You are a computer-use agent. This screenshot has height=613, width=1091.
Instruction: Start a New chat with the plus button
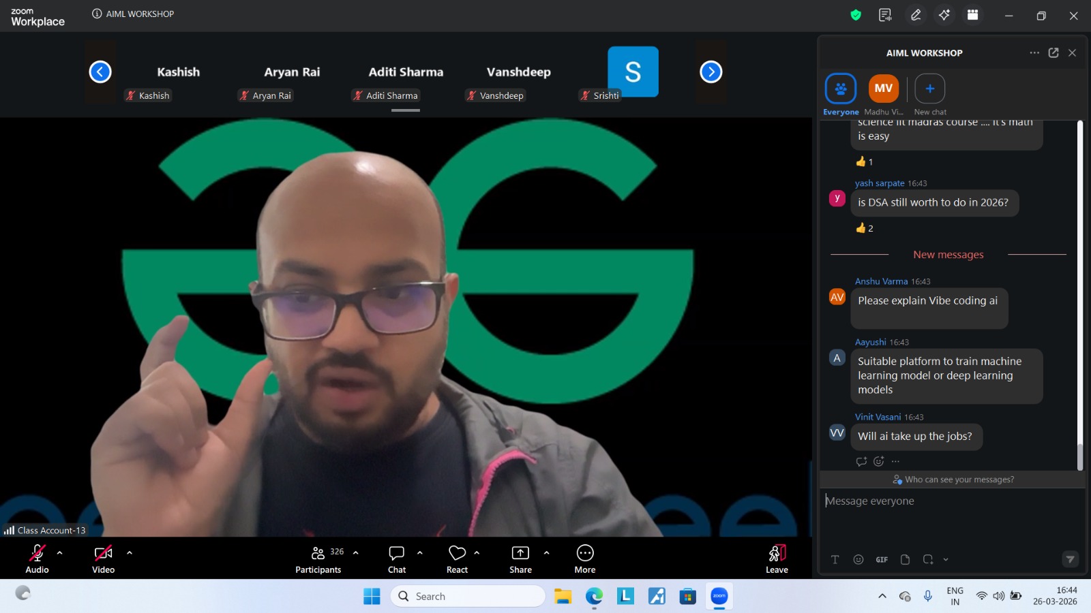(930, 95)
